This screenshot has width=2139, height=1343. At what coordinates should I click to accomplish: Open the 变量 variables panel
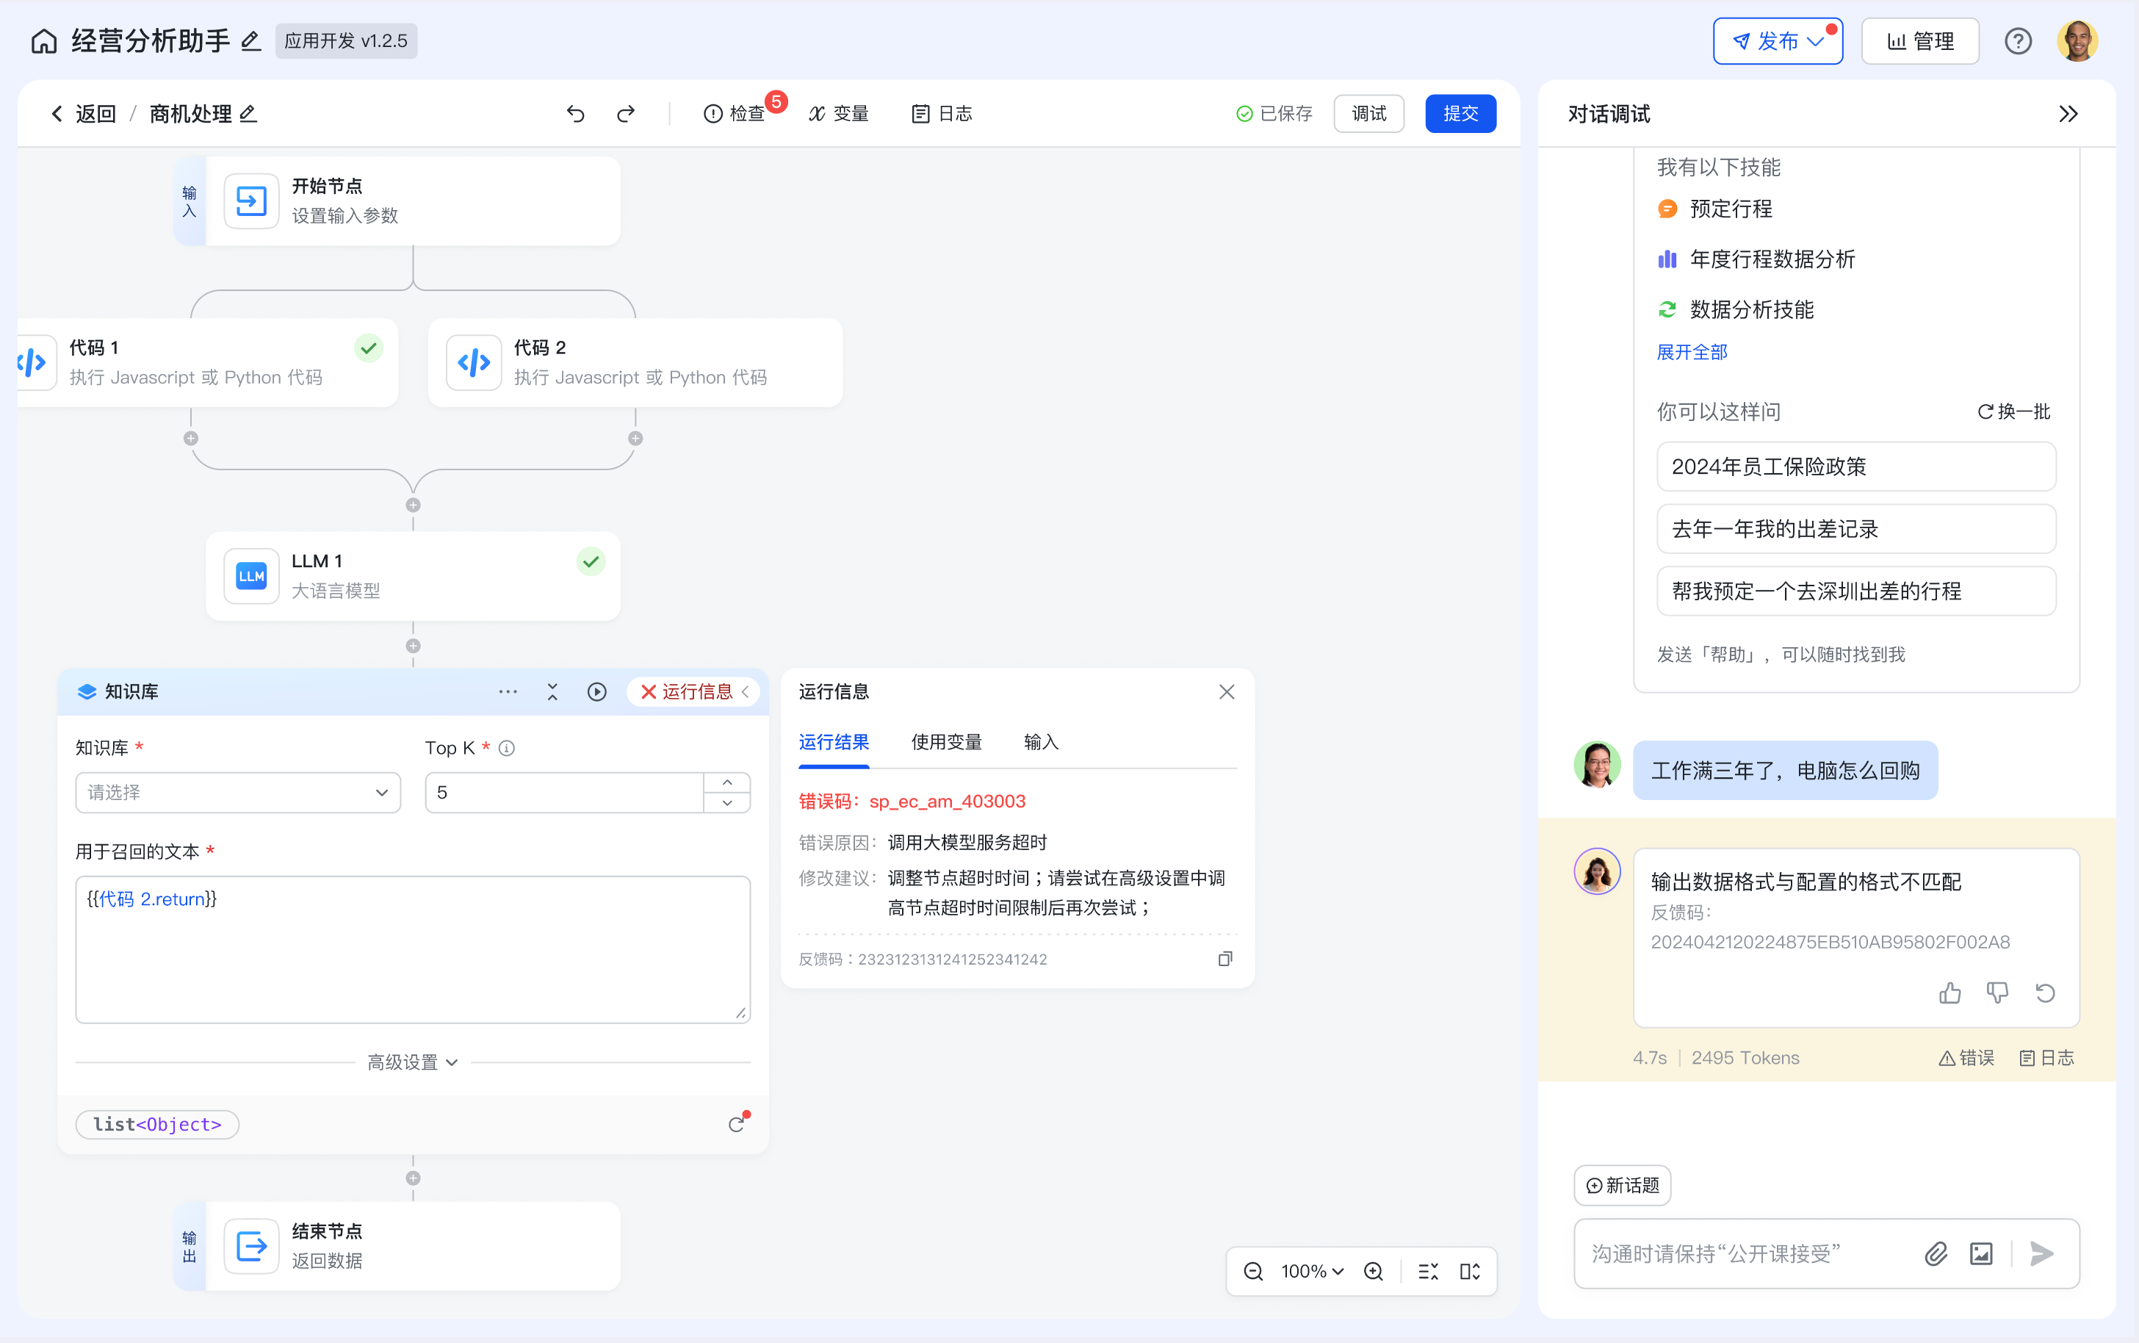tap(838, 114)
